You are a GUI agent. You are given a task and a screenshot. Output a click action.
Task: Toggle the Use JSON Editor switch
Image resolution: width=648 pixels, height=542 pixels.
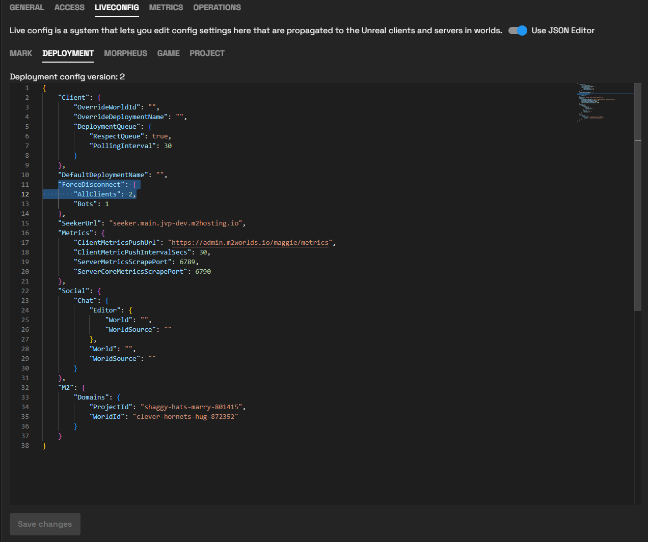[x=518, y=31]
